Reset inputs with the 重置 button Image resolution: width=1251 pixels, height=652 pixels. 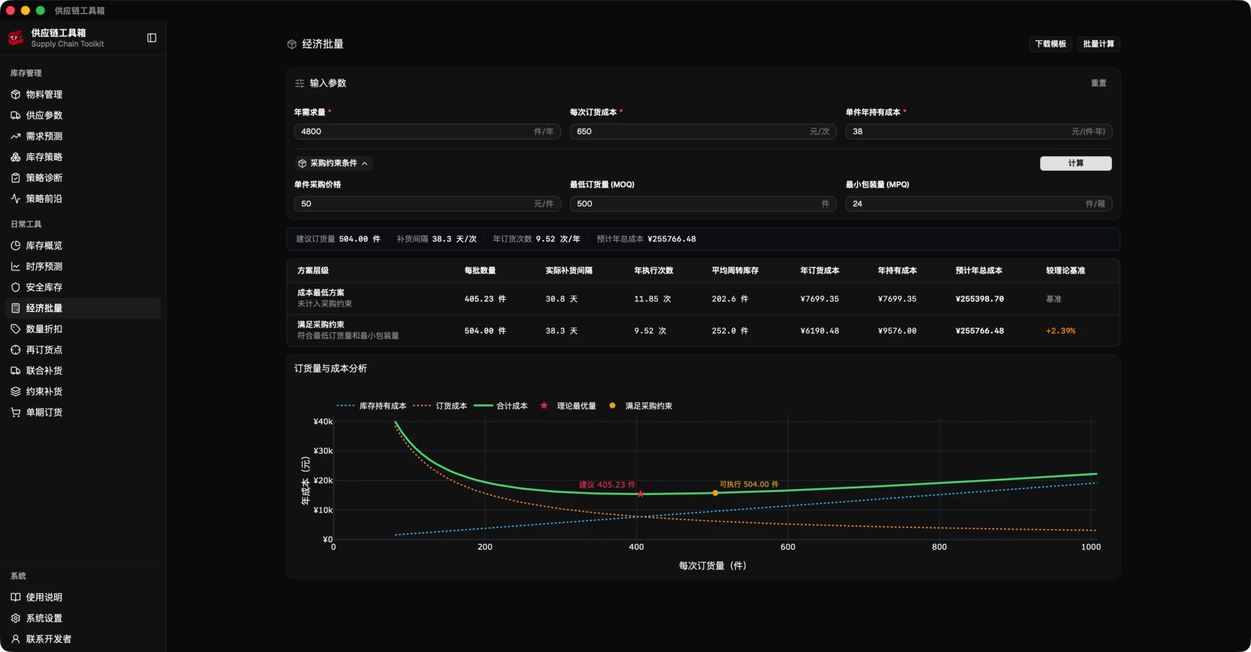click(1099, 83)
